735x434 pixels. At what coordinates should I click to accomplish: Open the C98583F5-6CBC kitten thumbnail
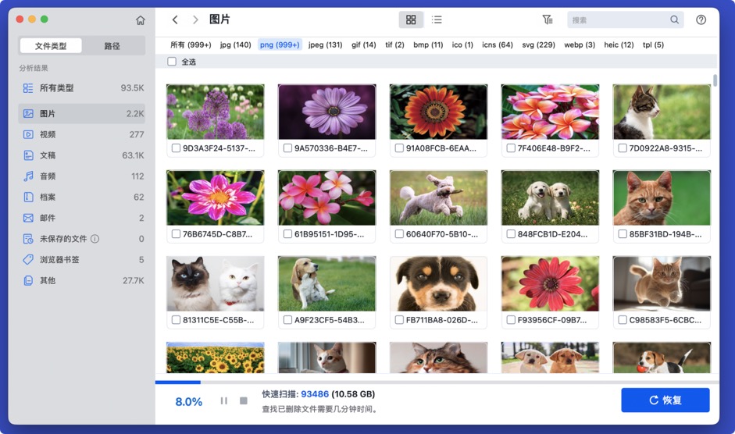[x=662, y=283]
